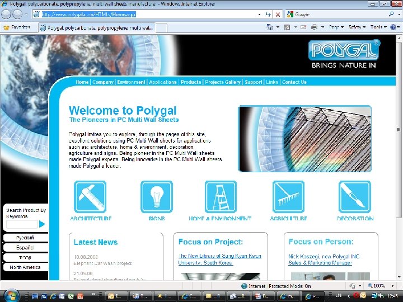This screenshot has width=403, height=302.
Task: Open the Contact Us nav item
Action: [x=294, y=82]
